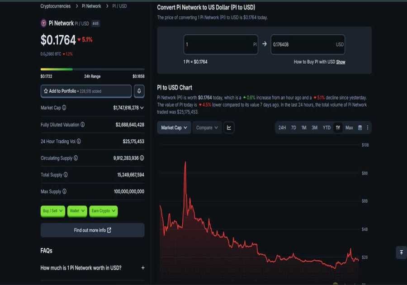Click the 24h Range price bar
Screen dimensions: 407x285
tap(92, 70)
